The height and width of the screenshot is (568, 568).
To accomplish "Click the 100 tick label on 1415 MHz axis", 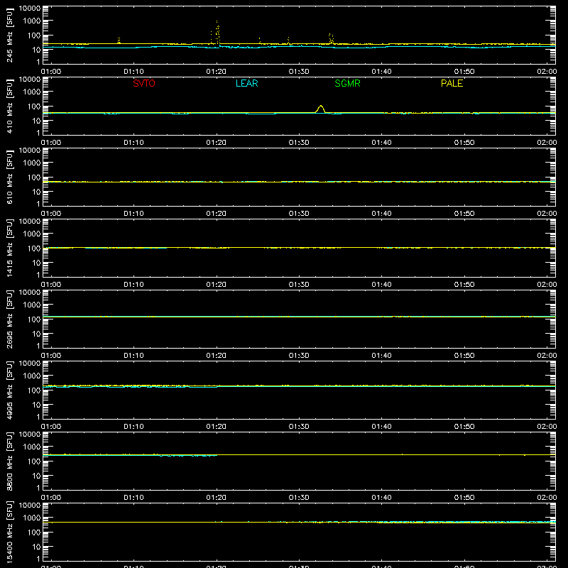I will pyautogui.click(x=34, y=248).
